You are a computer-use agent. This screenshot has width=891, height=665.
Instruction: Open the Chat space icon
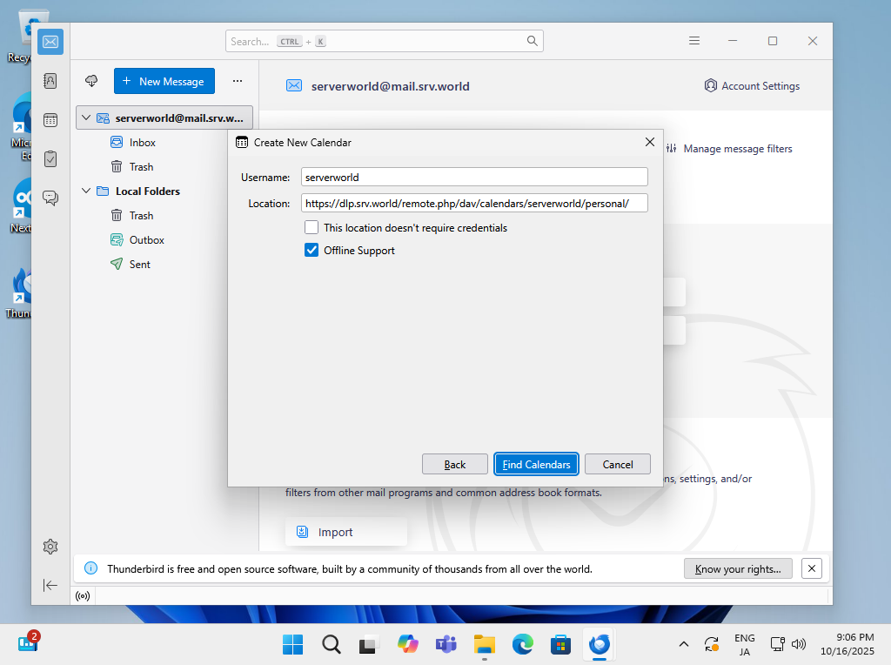(x=50, y=198)
